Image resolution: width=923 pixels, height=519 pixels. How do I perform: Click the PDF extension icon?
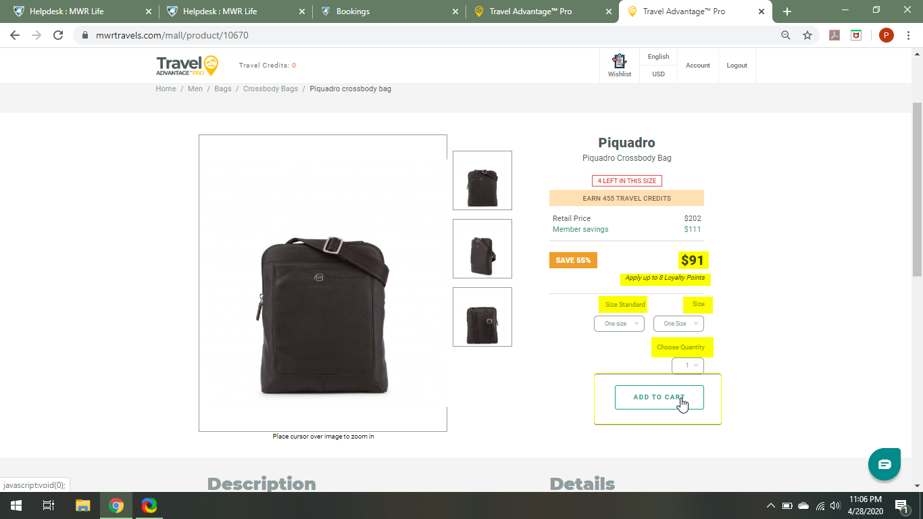click(x=834, y=35)
